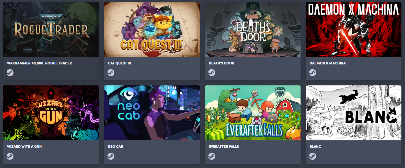Open the Everafter Falls farm artwork
405x168 pixels.
tap(253, 113)
